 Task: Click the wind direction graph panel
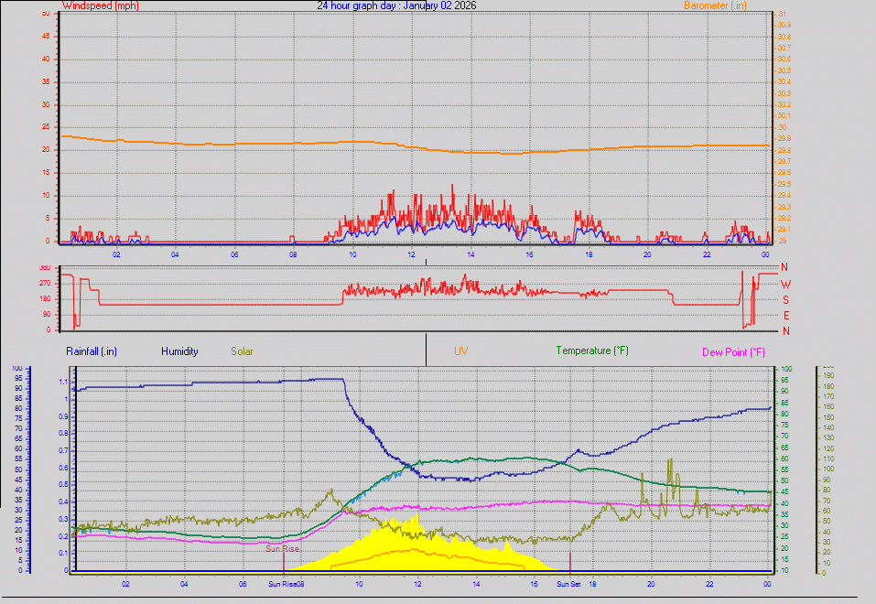(412, 297)
